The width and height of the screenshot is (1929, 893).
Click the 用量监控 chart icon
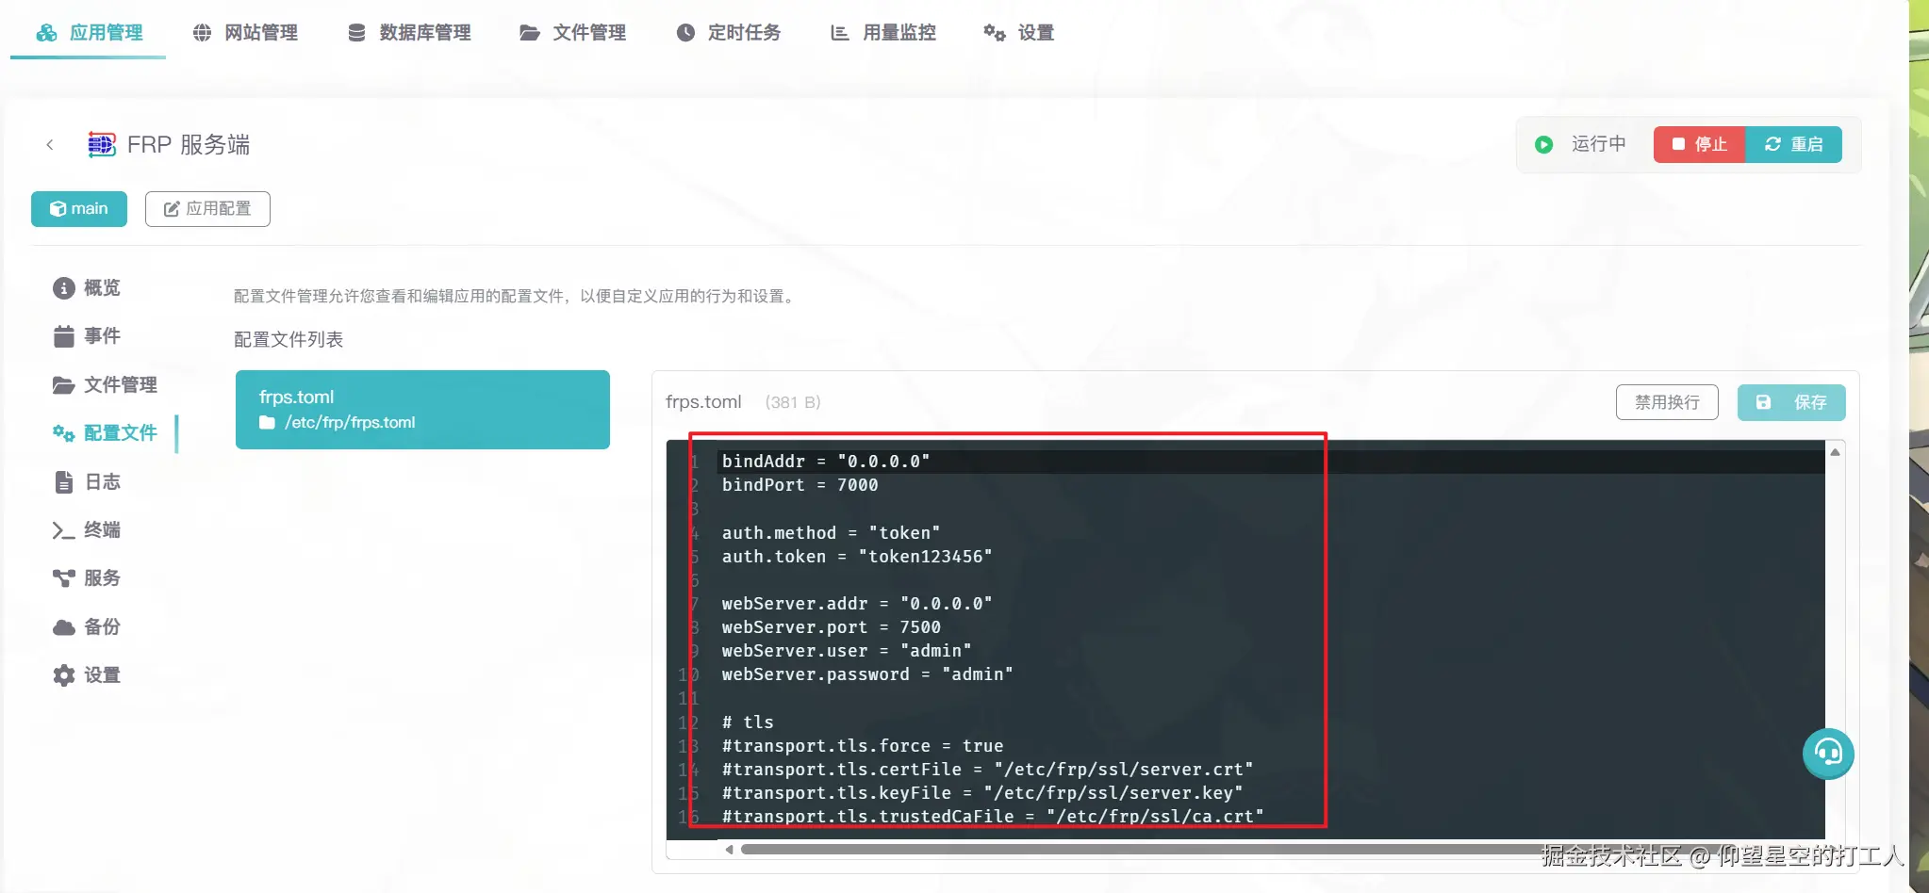click(839, 33)
